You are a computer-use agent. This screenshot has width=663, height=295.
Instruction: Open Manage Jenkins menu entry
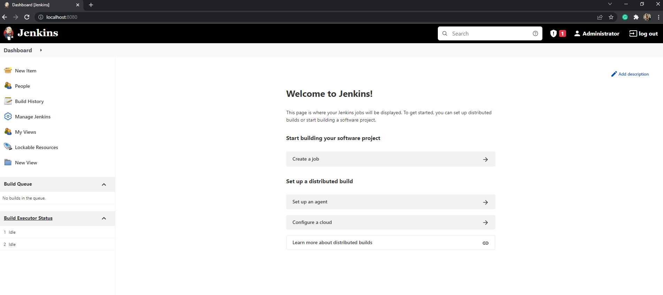33,117
